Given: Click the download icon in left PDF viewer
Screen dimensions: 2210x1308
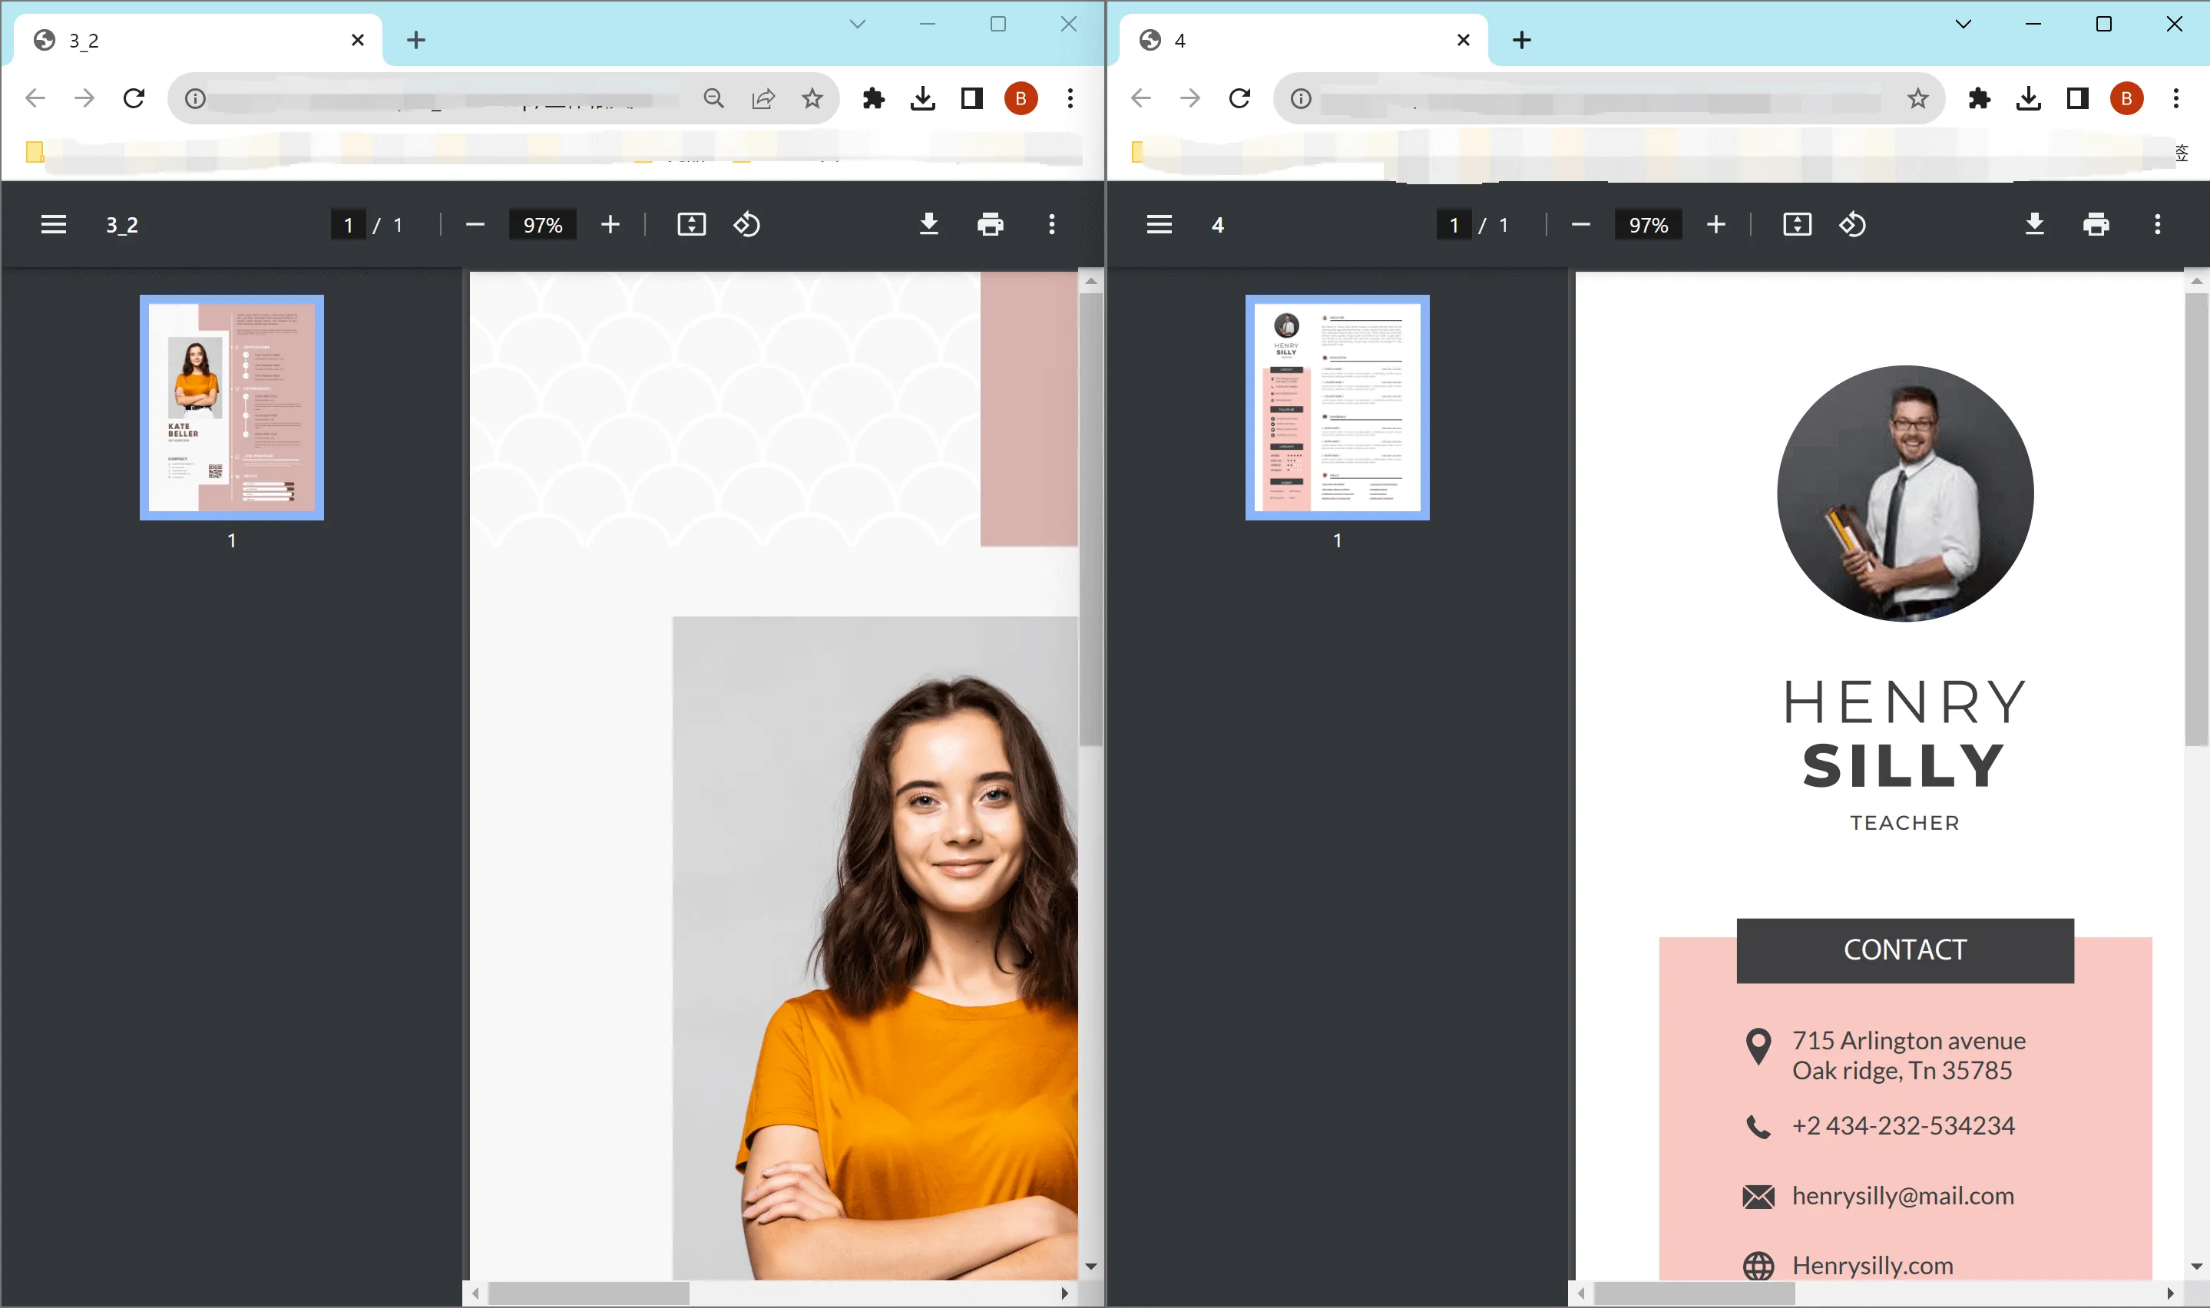Looking at the screenshot, I should tap(927, 224).
